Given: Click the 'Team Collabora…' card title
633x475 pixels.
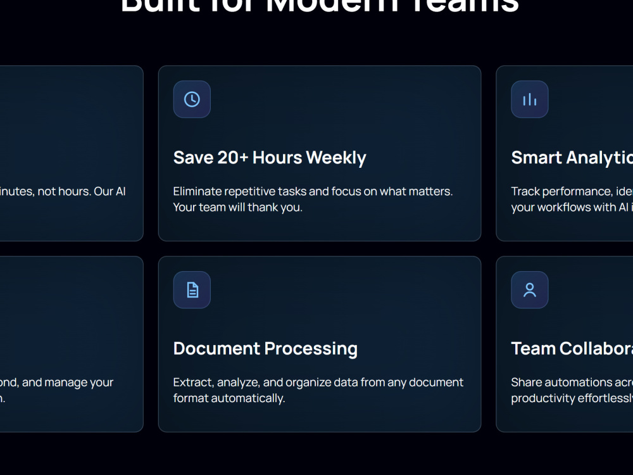Looking at the screenshot, I should pyautogui.click(x=572, y=348).
